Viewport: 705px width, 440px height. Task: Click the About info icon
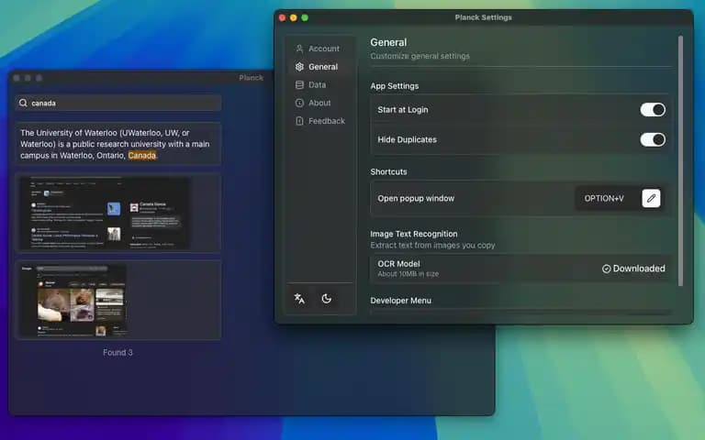(299, 103)
